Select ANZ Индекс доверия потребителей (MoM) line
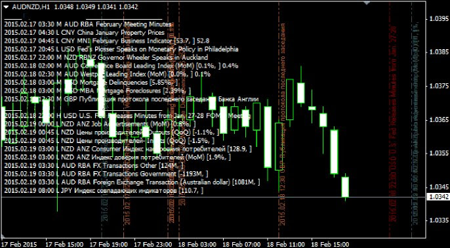Viewport: 450px width, 248px height. [x=117, y=157]
